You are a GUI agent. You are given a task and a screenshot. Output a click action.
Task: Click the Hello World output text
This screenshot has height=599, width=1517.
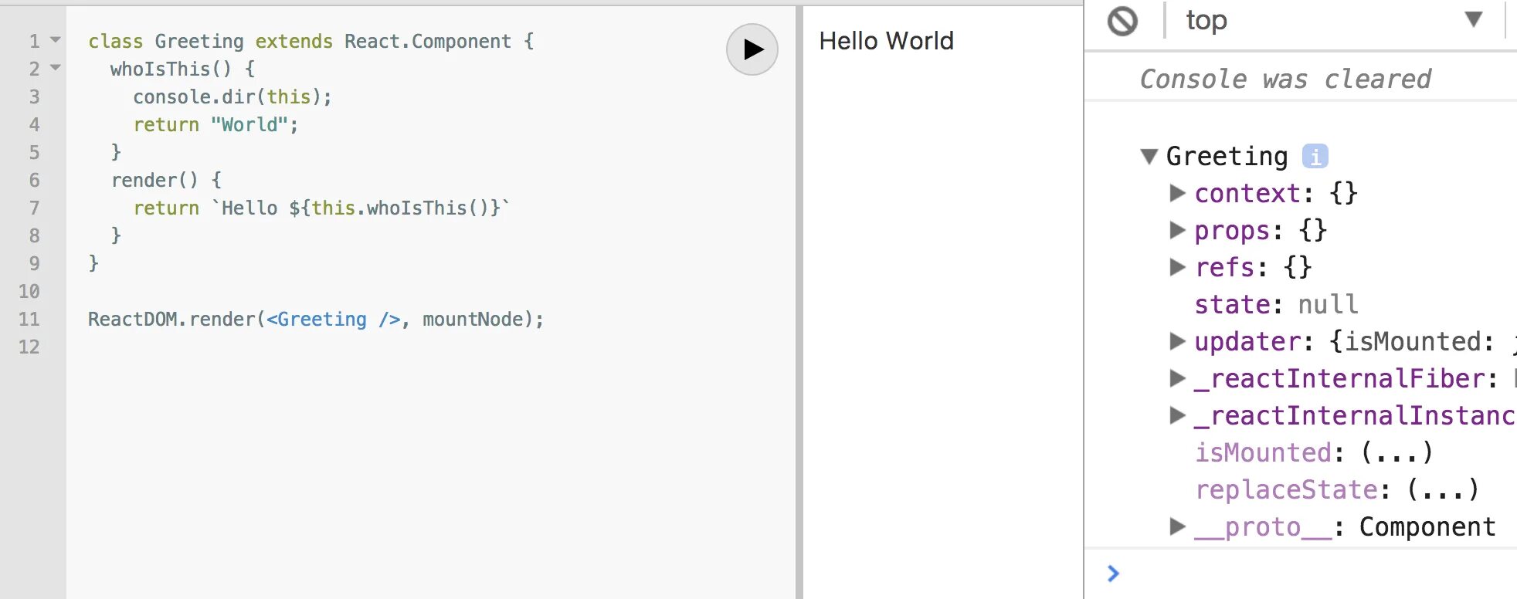click(886, 41)
